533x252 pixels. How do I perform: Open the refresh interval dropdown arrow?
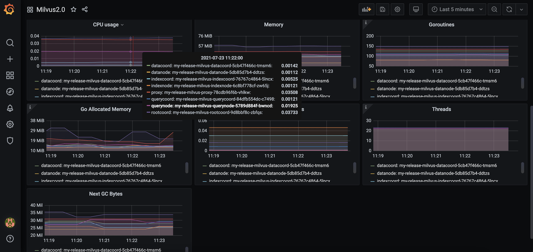[522, 9]
